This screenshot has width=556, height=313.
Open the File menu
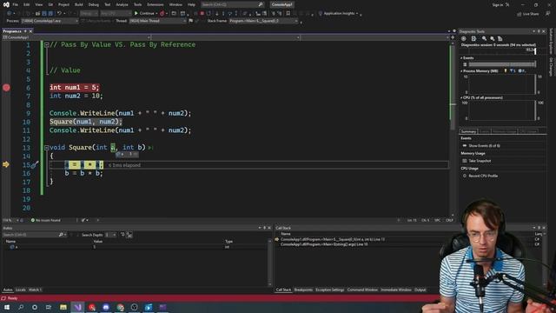[16, 4]
